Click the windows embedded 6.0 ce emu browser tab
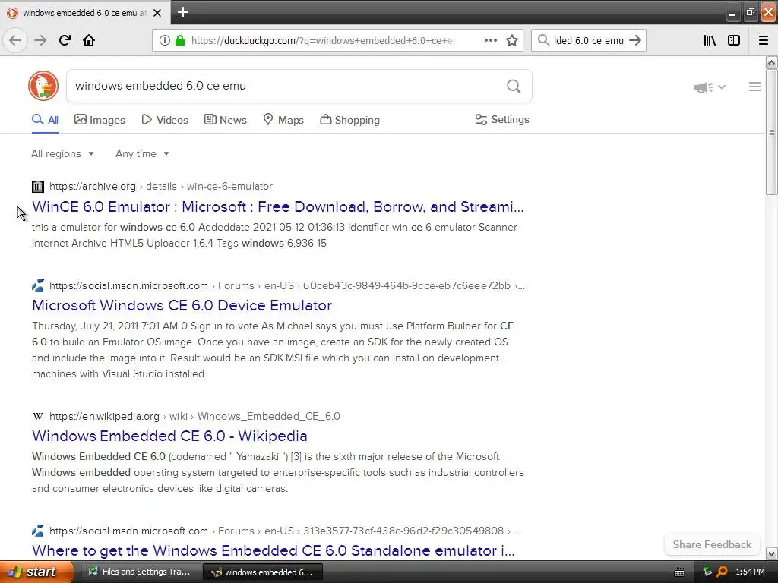The height and width of the screenshot is (583, 778). click(85, 13)
